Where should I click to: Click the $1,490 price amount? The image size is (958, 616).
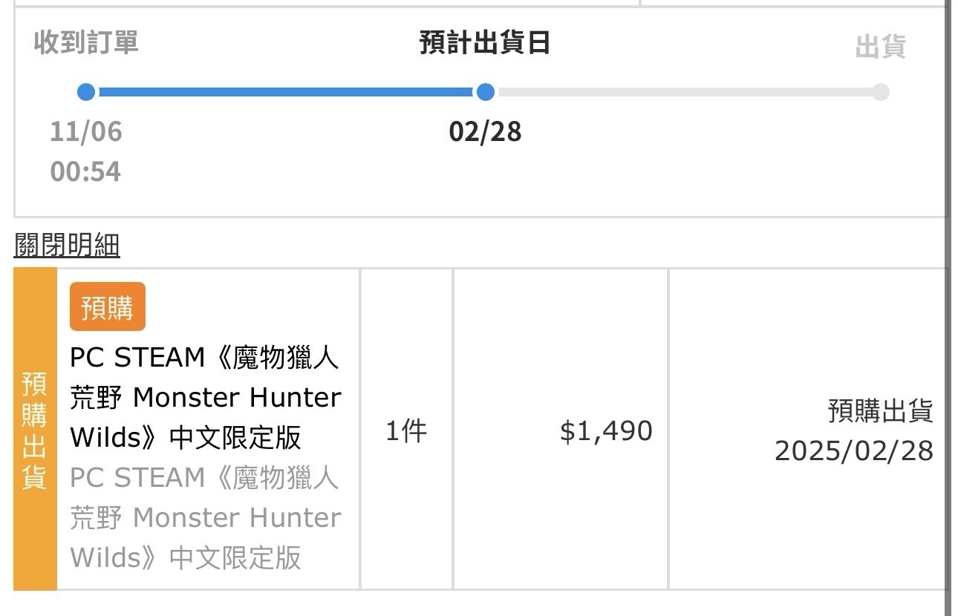click(x=606, y=431)
